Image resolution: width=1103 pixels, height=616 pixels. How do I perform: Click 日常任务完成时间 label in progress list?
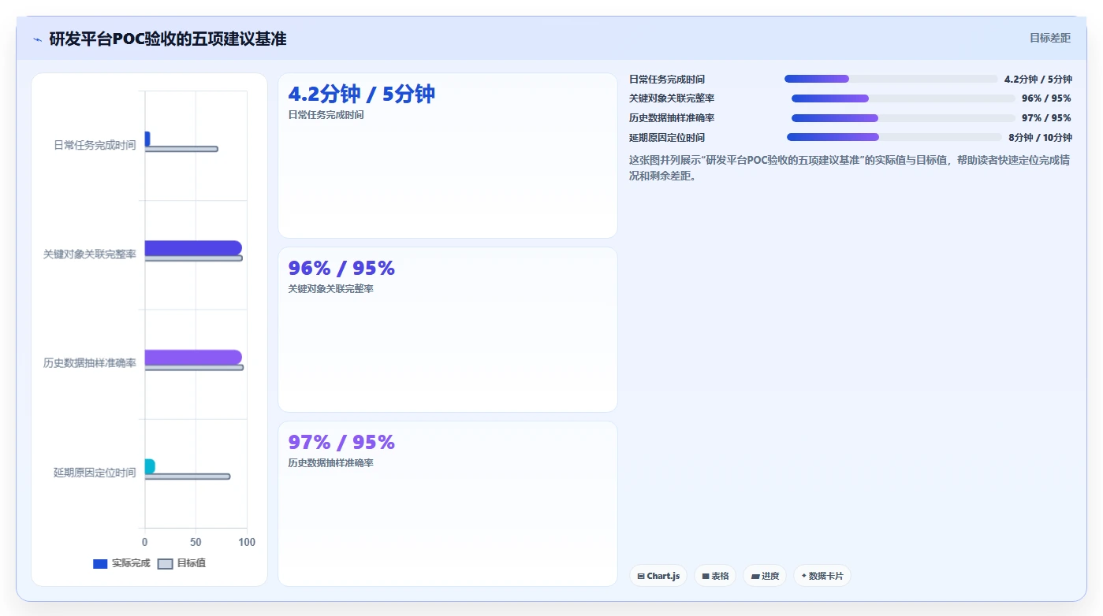pyautogui.click(x=667, y=80)
